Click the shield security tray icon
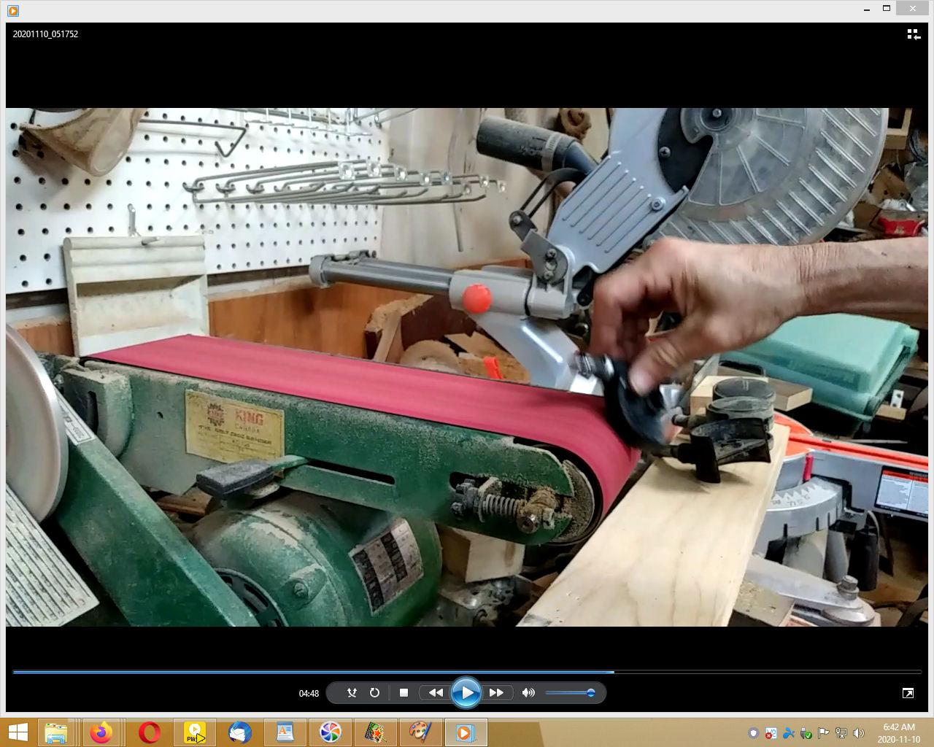The height and width of the screenshot is (747, 934). point(754,733)
